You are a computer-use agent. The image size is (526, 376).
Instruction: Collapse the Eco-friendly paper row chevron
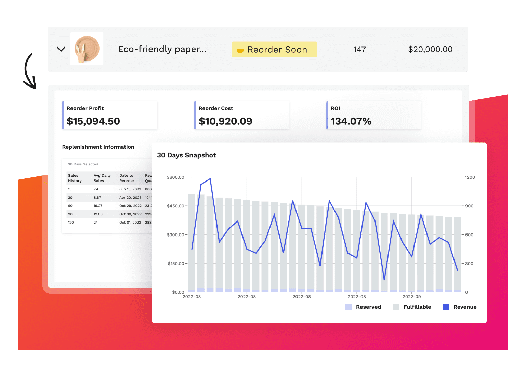tap(61, 49)
